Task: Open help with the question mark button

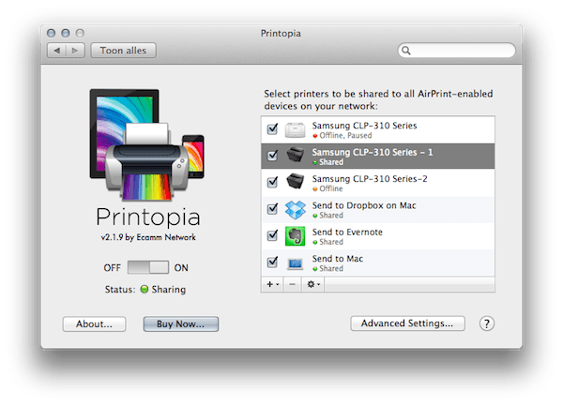Action: [x=487, y=323]
